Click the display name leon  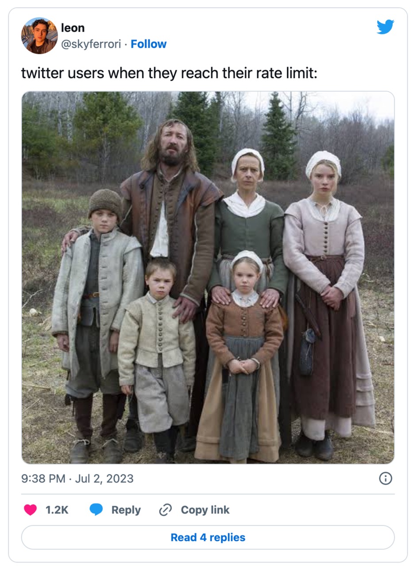click(x=73, y=28)
